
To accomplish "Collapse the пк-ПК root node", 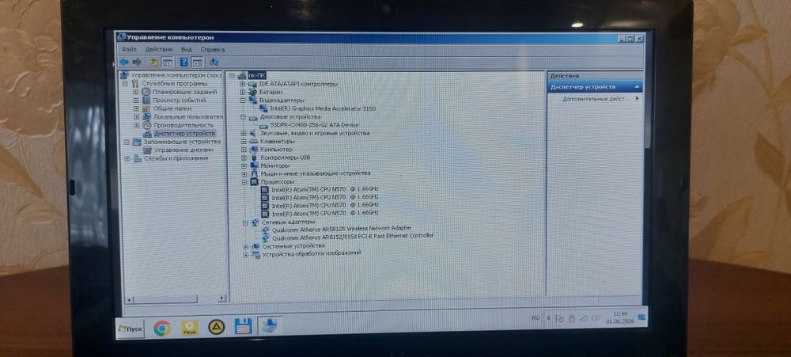I will [232, 76].
